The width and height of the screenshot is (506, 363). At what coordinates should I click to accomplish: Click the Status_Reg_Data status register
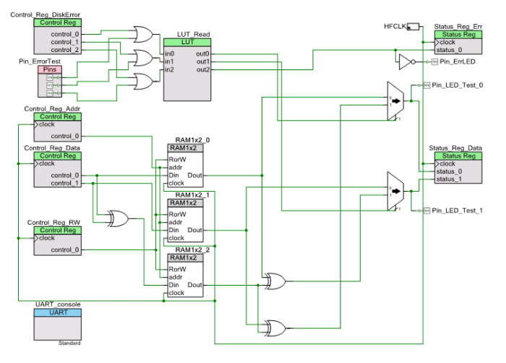458,169
